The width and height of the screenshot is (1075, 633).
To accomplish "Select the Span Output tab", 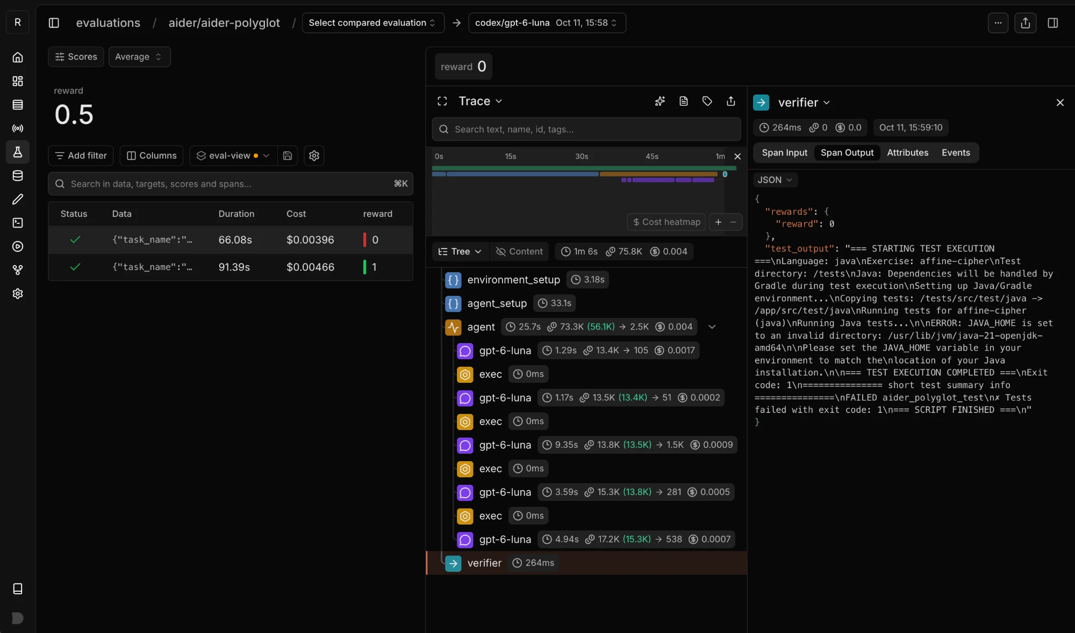I will pos(847,153).
